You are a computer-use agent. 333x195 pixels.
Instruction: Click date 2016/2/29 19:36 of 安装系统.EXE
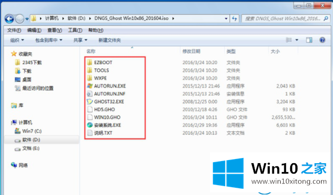(200, 125)
